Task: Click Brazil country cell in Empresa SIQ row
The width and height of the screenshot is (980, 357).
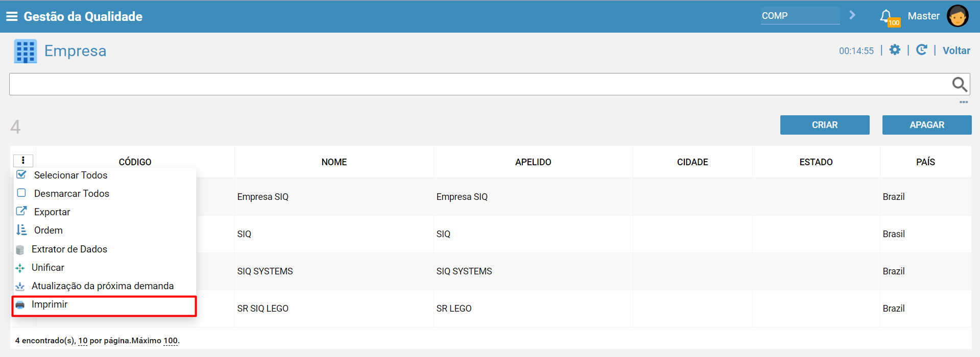Action: [894, 197]
